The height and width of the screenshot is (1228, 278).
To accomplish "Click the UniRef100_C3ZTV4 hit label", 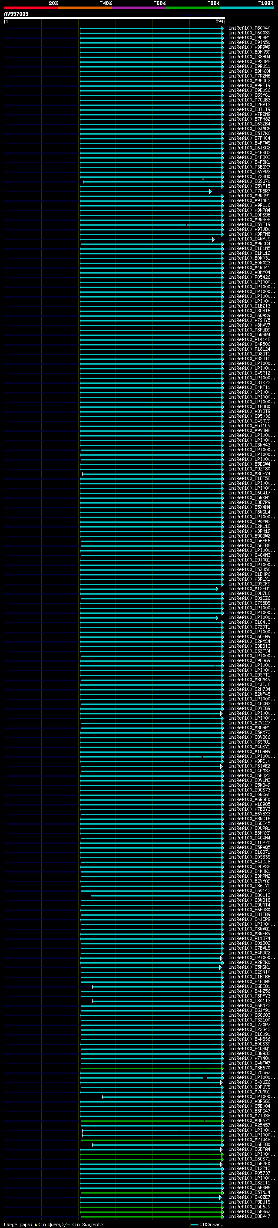I will click(249, 651).
